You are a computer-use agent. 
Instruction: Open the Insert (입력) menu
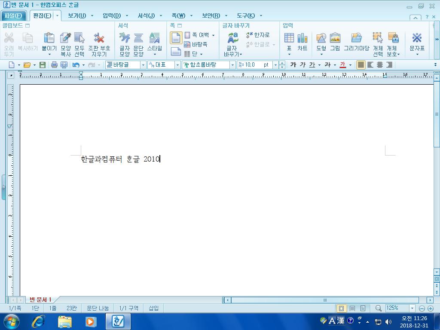click(112, 16)
